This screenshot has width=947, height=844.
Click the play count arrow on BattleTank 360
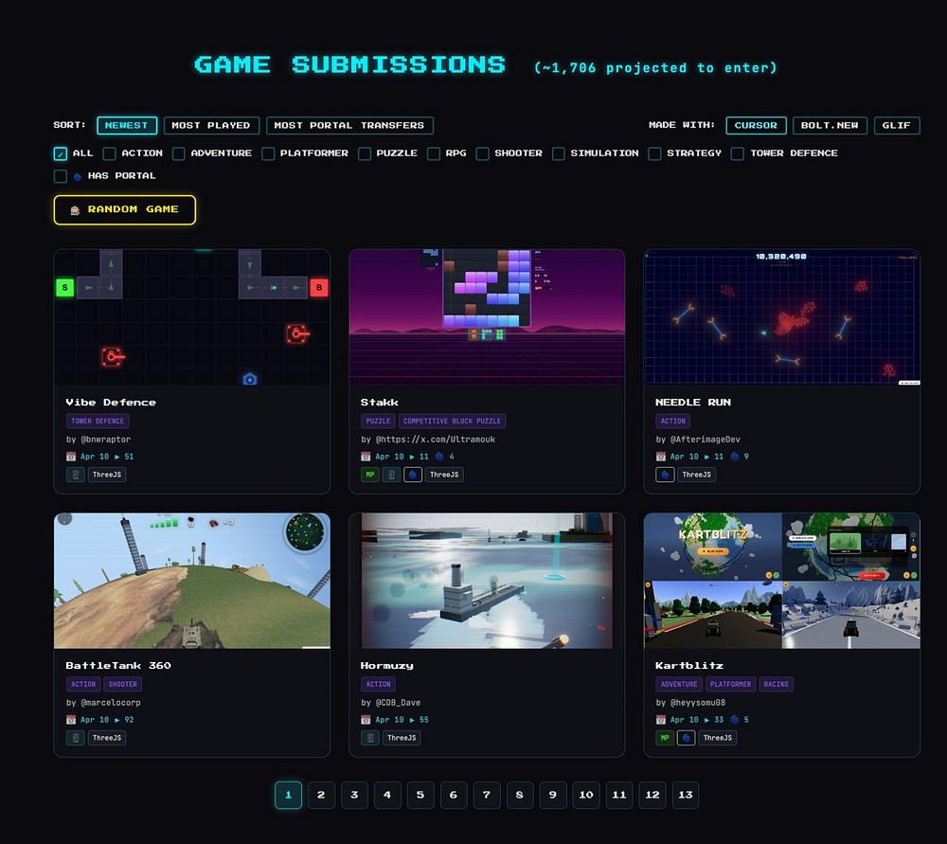(x=117, y=720)
